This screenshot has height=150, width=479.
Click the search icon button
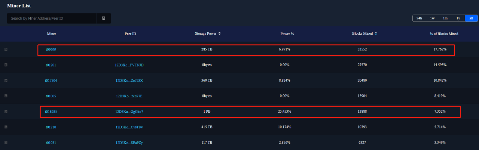pos(104,18)
